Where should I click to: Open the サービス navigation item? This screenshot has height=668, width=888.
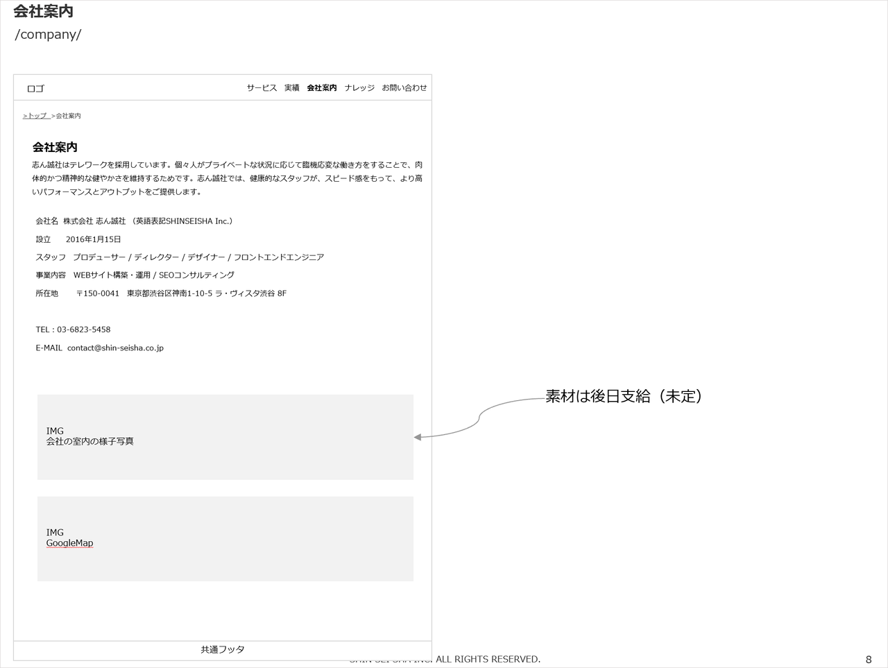point(262,88)
